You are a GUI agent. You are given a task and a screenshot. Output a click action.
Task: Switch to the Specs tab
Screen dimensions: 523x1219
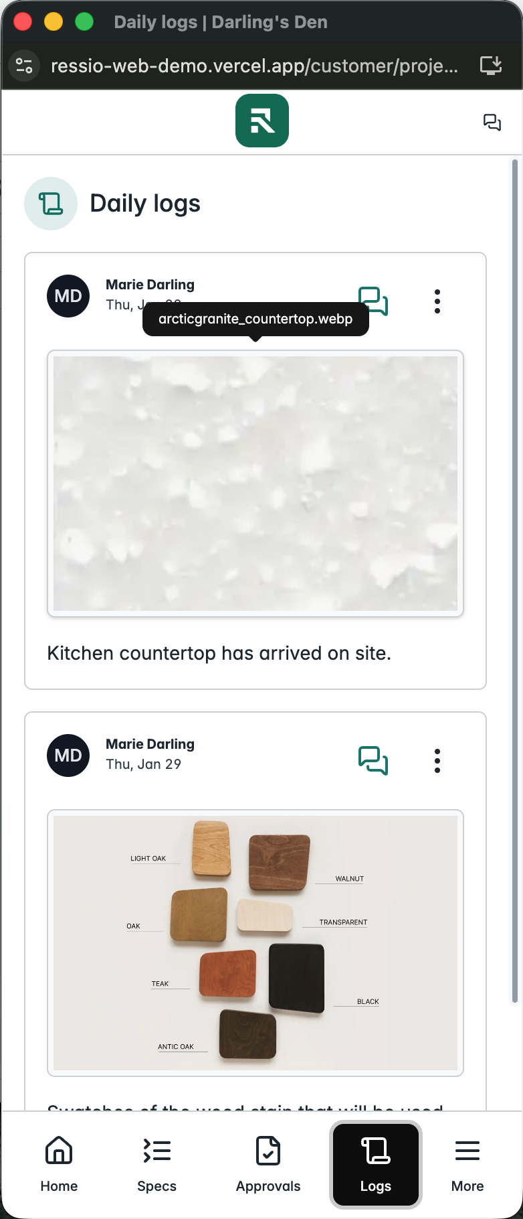click(x=156, y=1164)
